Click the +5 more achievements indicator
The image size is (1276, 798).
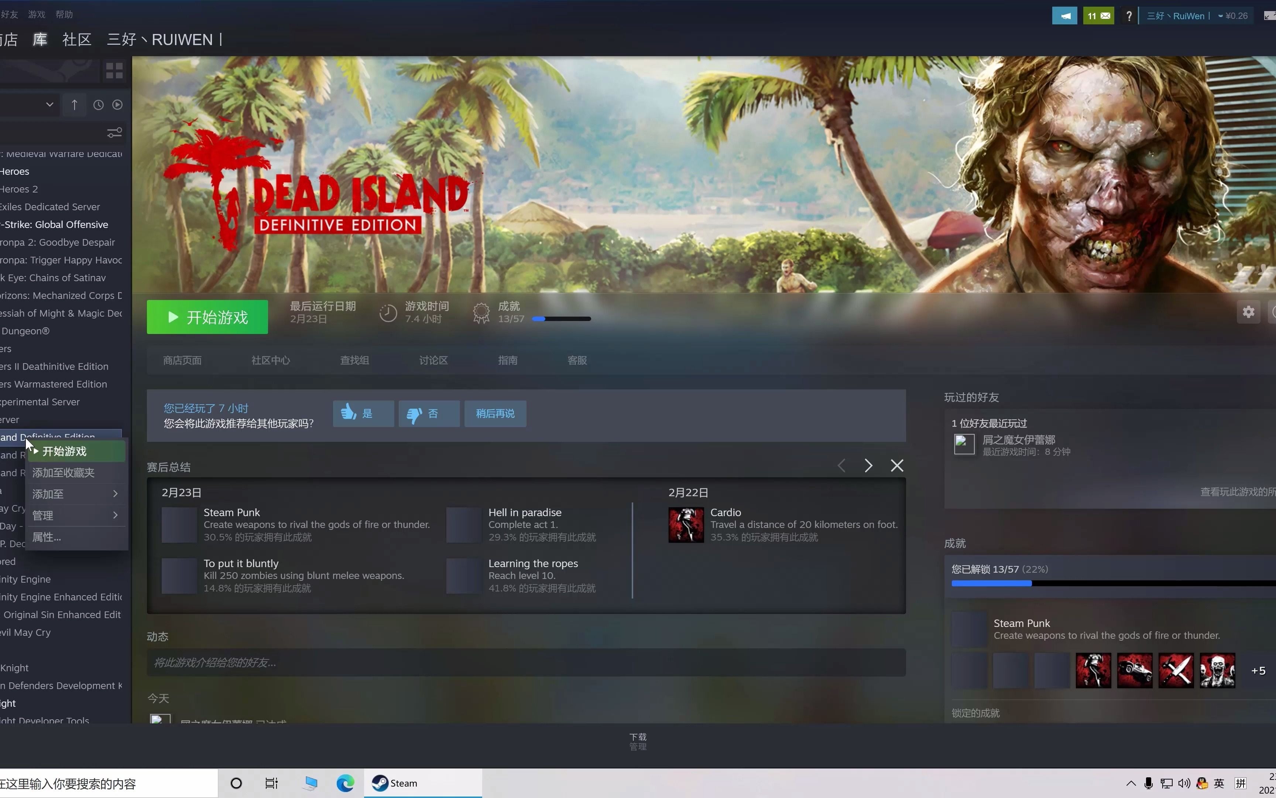pyautogui.click(x=1258, y=671)
